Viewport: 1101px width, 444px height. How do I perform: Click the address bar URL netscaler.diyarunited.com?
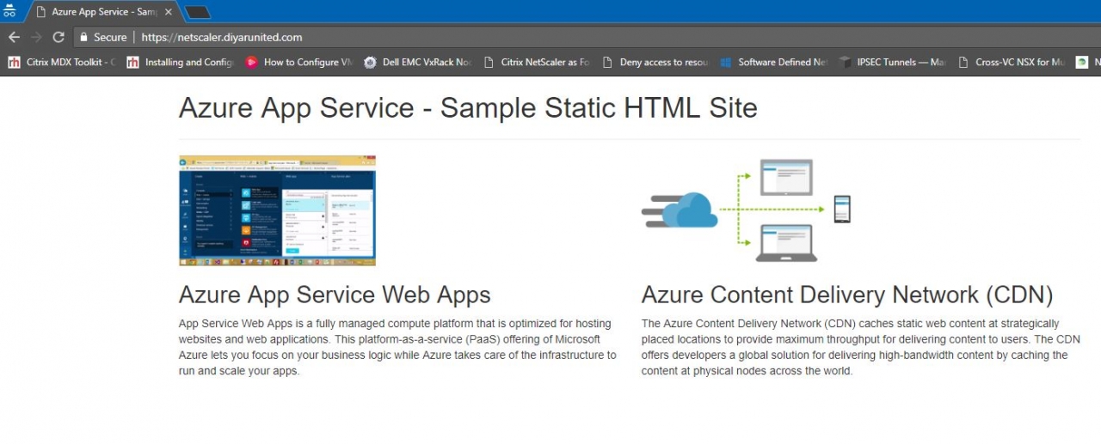[x=222, y=37]
